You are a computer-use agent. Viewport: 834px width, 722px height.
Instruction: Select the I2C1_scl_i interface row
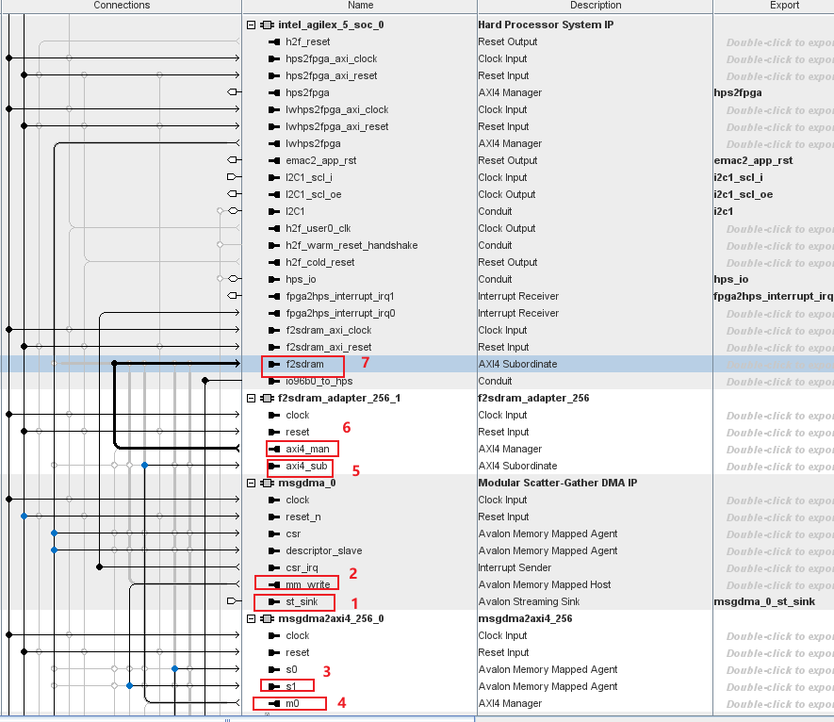click(308, 178)
